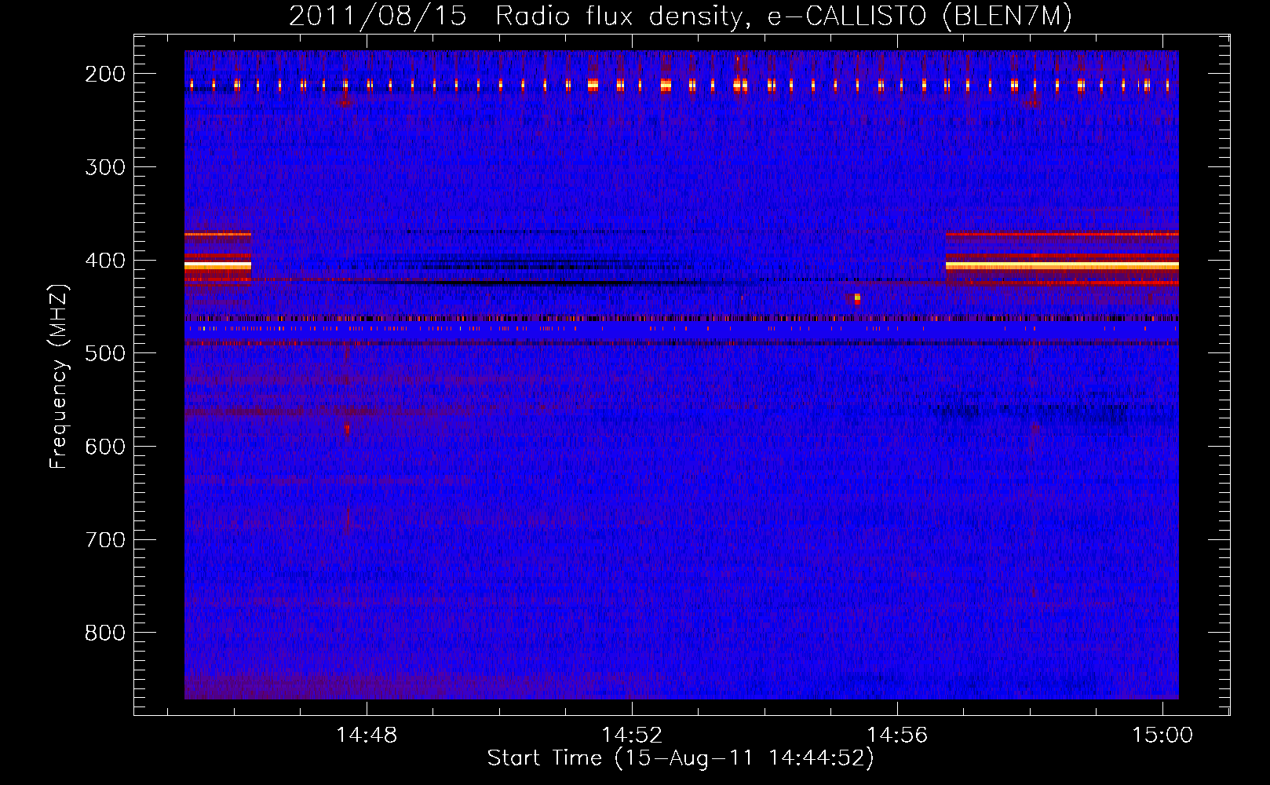The height and width of the screenshot is (785, 1270).
Task: Click the 15:00 time tick label
Action: (x=1162, y=736)
